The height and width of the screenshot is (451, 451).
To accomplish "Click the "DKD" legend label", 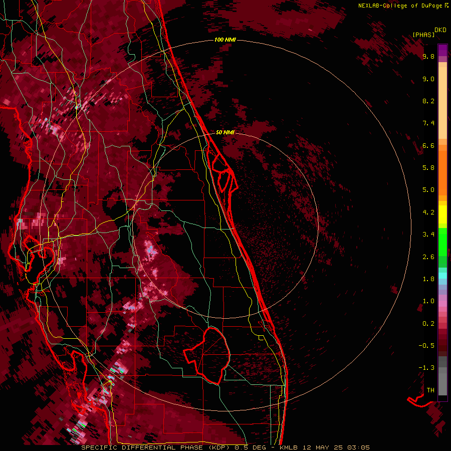I will (x=440, y=30).
